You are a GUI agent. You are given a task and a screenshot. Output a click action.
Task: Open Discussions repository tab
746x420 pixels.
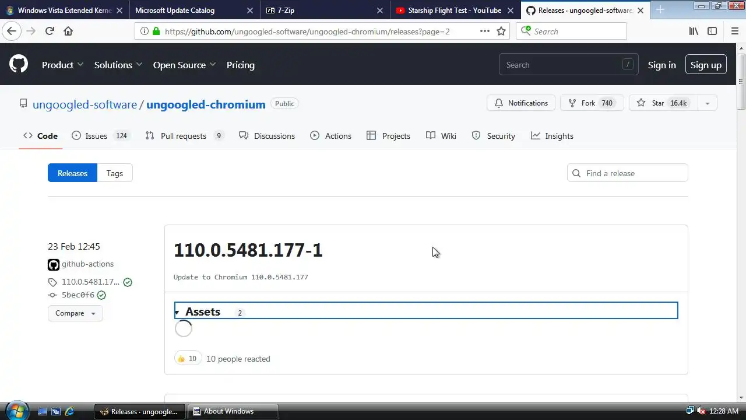pos(267,136)
